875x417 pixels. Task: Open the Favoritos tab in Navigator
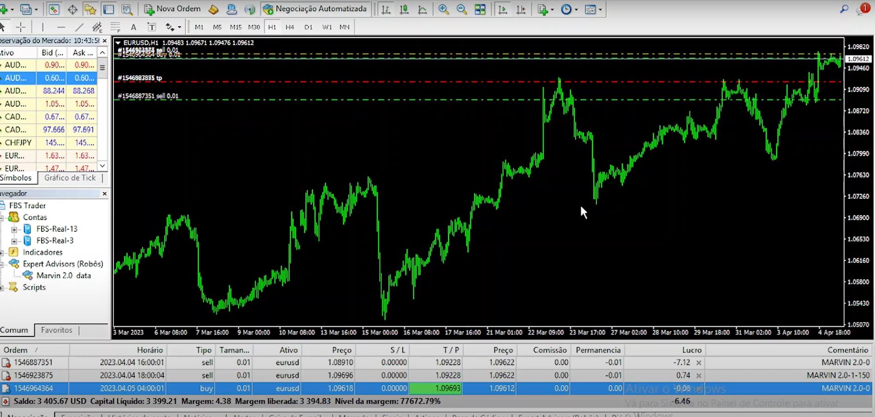(x=56, y=330)
